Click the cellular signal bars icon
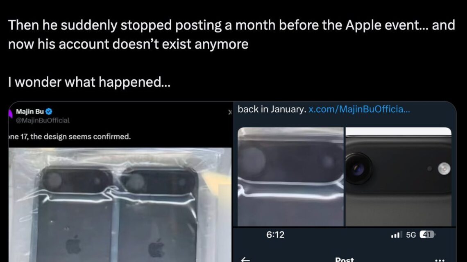Viewport: 467px width, 262px height. 397,235
